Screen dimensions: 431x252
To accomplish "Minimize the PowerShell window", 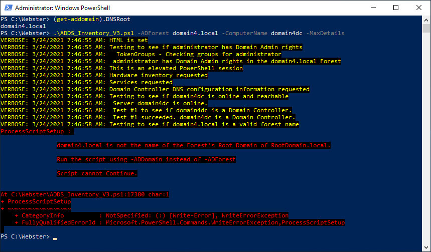I will point(373,8).
